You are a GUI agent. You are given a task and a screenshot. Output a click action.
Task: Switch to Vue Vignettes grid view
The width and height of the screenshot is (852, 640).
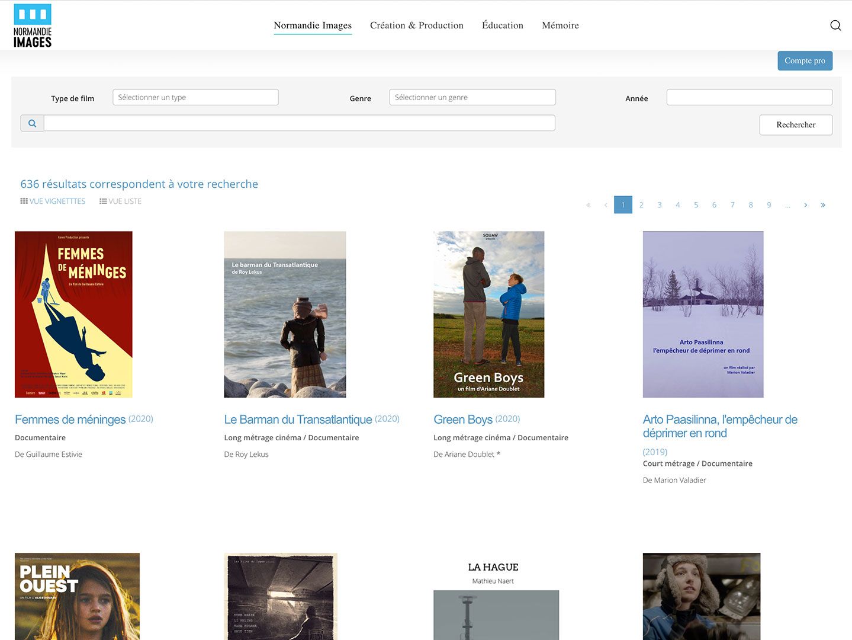[x=53, y=201]
